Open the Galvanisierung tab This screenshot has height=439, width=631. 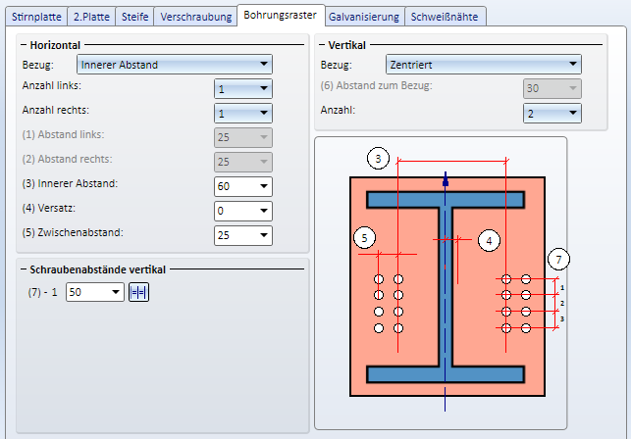pos(364,17)
